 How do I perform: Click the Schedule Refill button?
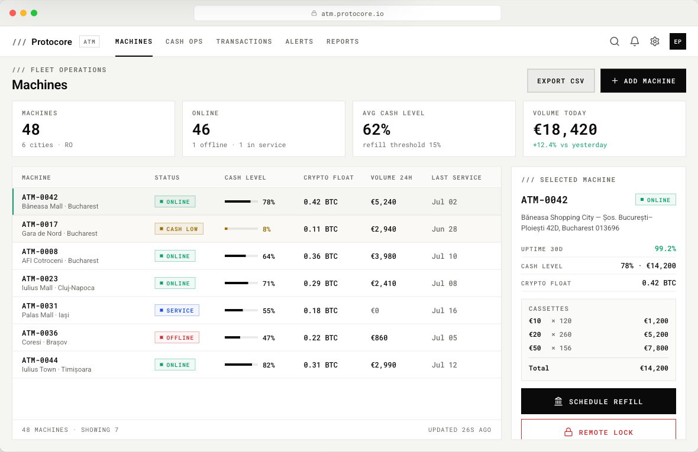click(x=598, y=401)
